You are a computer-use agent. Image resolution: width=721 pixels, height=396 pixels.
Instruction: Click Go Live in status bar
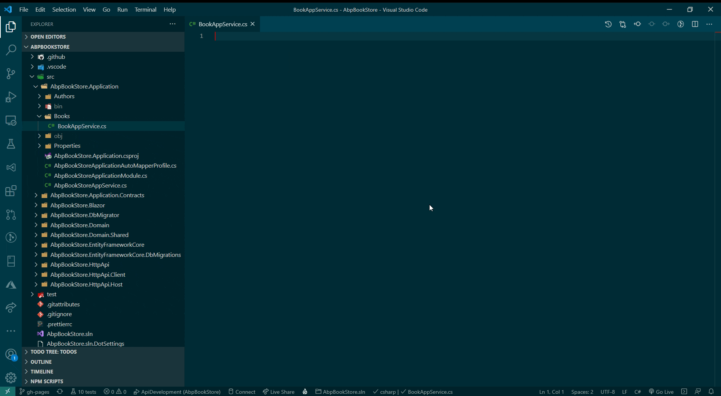pos(661,391)
